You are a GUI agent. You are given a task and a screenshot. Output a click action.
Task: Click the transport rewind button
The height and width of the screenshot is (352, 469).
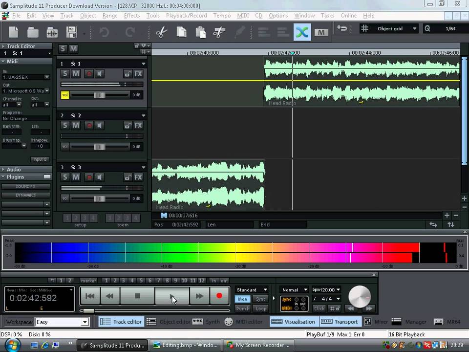pos(110,296)
